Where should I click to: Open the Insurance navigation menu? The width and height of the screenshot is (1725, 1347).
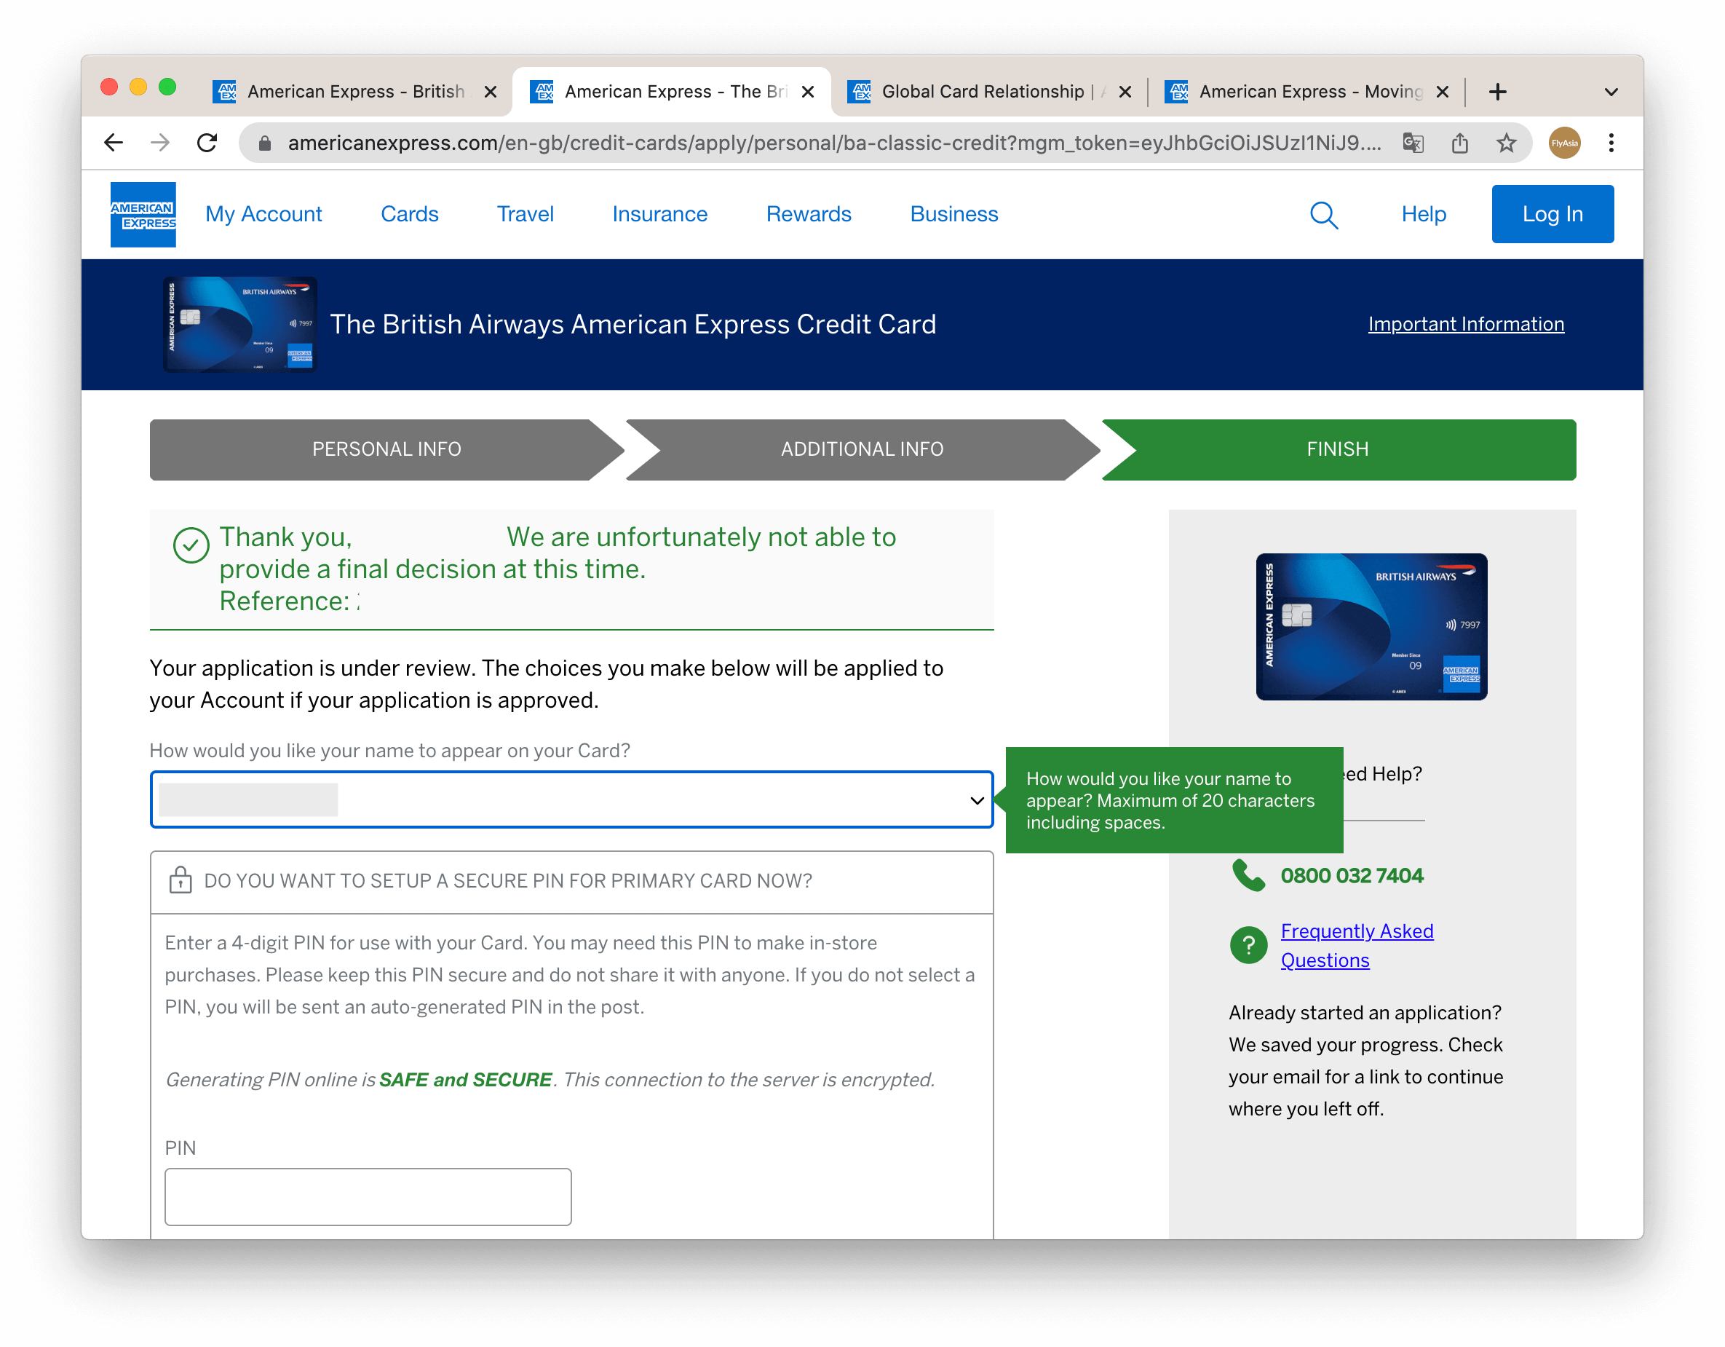click(x=659, y=214)
